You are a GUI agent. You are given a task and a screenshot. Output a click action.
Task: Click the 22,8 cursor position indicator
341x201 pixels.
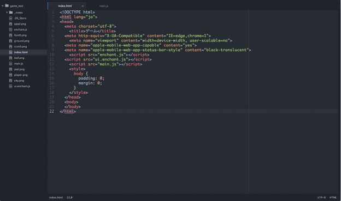(69, 198)
